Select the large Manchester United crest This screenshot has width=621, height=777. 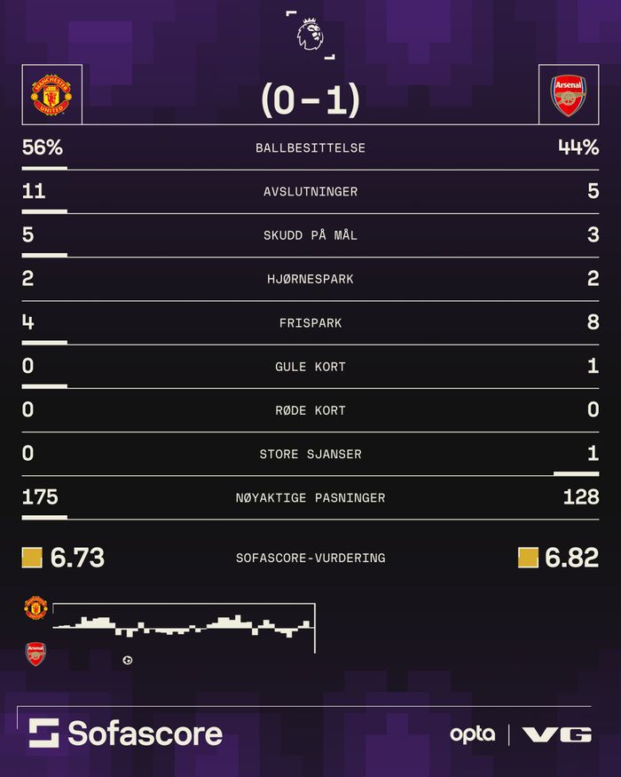click(x=52, y=94)
